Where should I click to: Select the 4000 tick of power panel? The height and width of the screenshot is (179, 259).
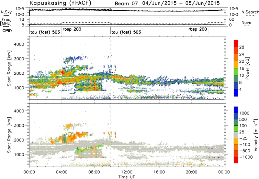pos(19,44)
